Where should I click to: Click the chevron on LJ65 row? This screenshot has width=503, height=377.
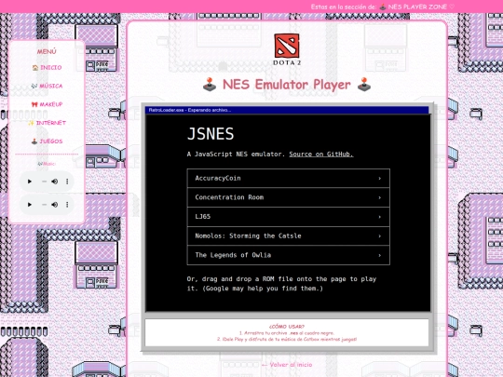click(380, 217)
